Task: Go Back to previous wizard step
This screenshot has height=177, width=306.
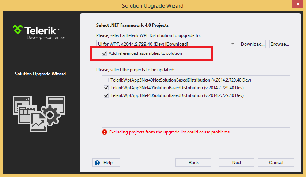Action: [193, 163]
